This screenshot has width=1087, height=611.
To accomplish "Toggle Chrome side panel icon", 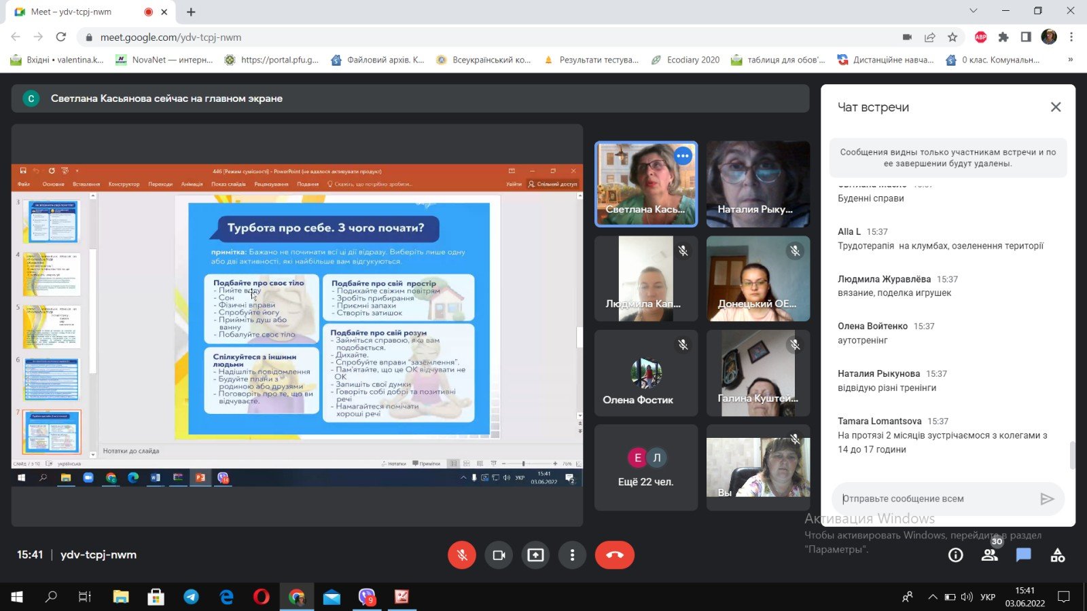I will click(x=1026, y=37).
